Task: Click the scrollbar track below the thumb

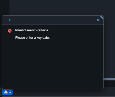Action: pos(109,84)
